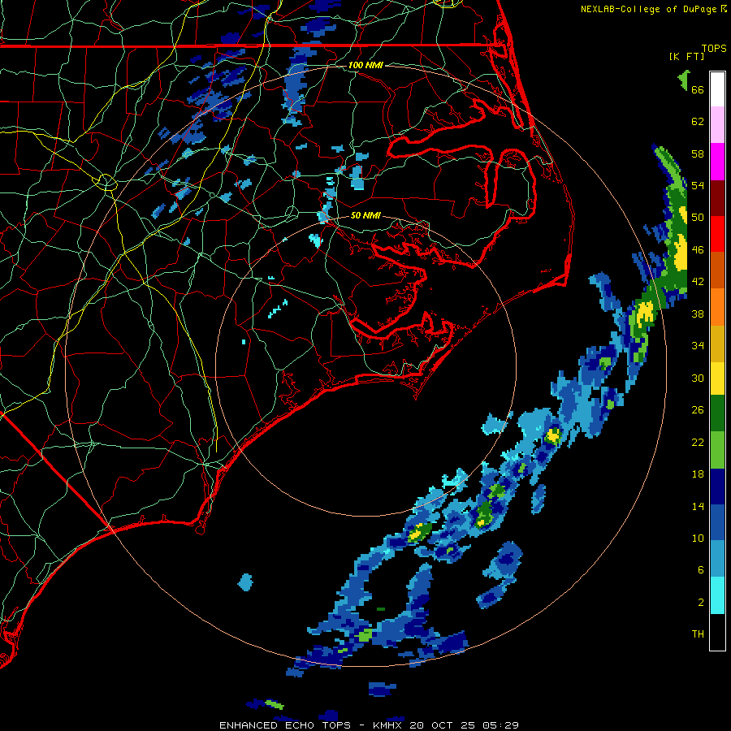Select the light green legend swatch
Viewport: 731px width, 731px height.
pyautogui.click(x=717, y=450)
